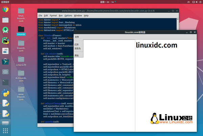This screenshot has width=203, height=136.
Task: Open the 应用程序 menu in top bar
Action: (x=6, y=2)
